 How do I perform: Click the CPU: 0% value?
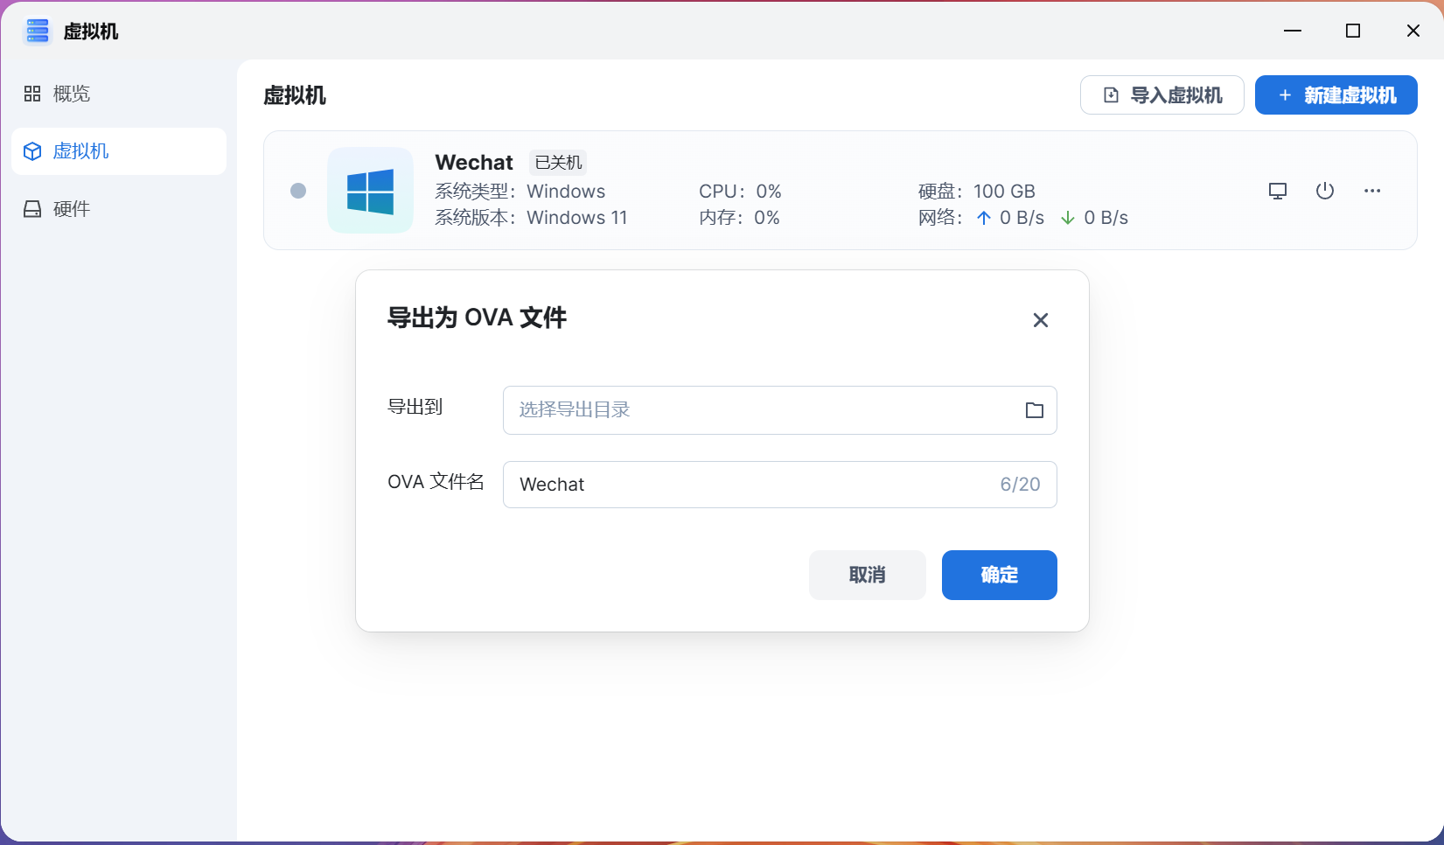pos(740,192)
